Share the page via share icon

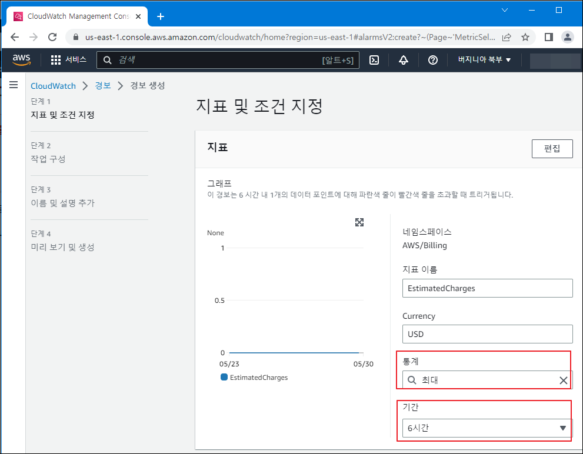click(x=507, y=37)
